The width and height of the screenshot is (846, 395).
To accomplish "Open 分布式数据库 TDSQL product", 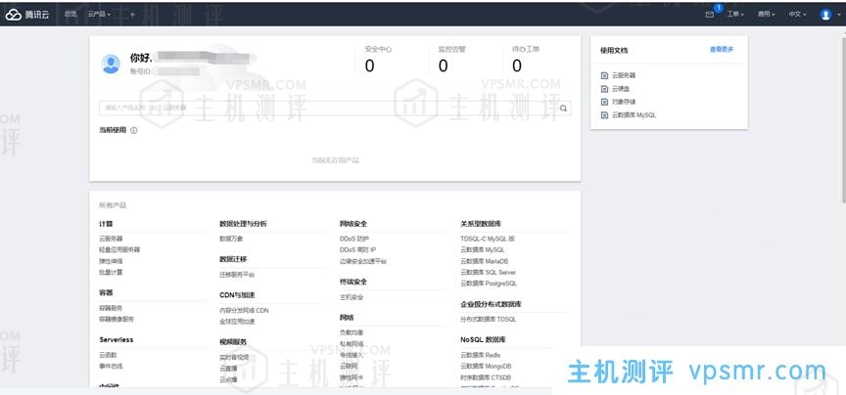I will tap(489, 319).
